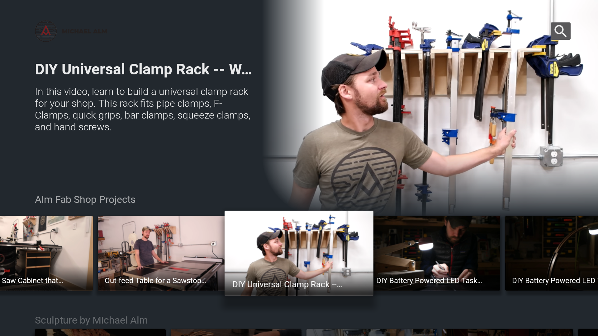Click the 'DIY Universal Clamp Rack --...' card caption
The width and height of the screenshot is (598, 336).
[287, 284]
